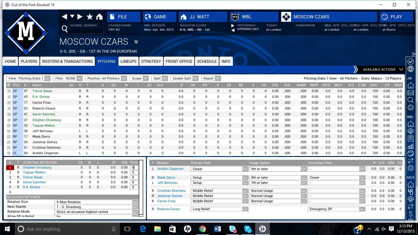
Task: Open the View: Pitching Stats 1 dropdown
Action: coord(28,78)
